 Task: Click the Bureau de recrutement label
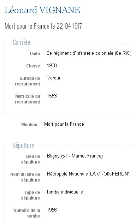pyautogui.click(x=28, y=81)
